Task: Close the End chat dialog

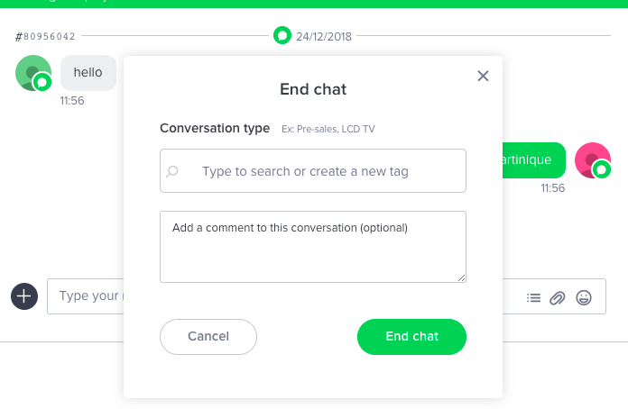Action: (483, 76)
